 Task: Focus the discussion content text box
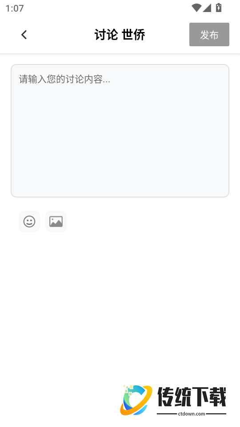[120, 131]
